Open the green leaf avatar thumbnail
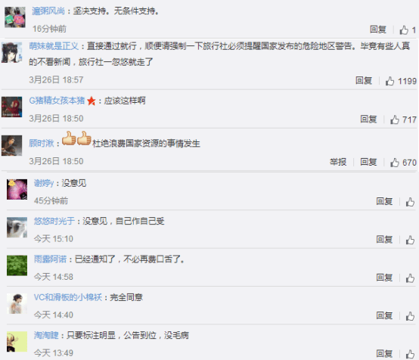 [x=17, y=265]
